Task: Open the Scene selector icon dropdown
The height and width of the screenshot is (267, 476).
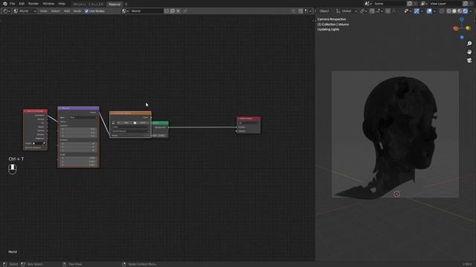Action: (x=367, y=4)
